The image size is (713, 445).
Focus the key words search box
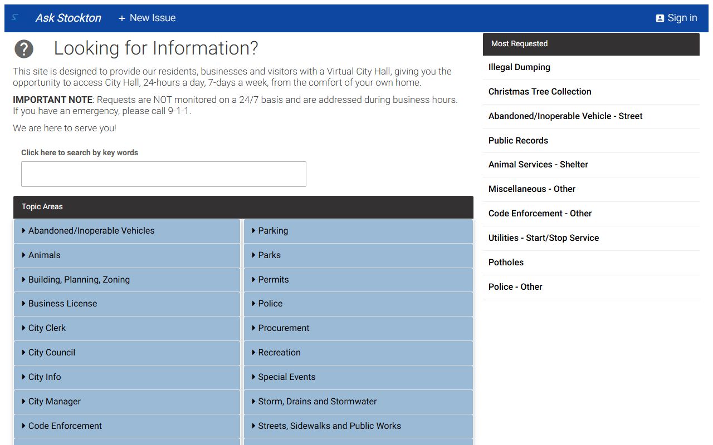point(164,174)
